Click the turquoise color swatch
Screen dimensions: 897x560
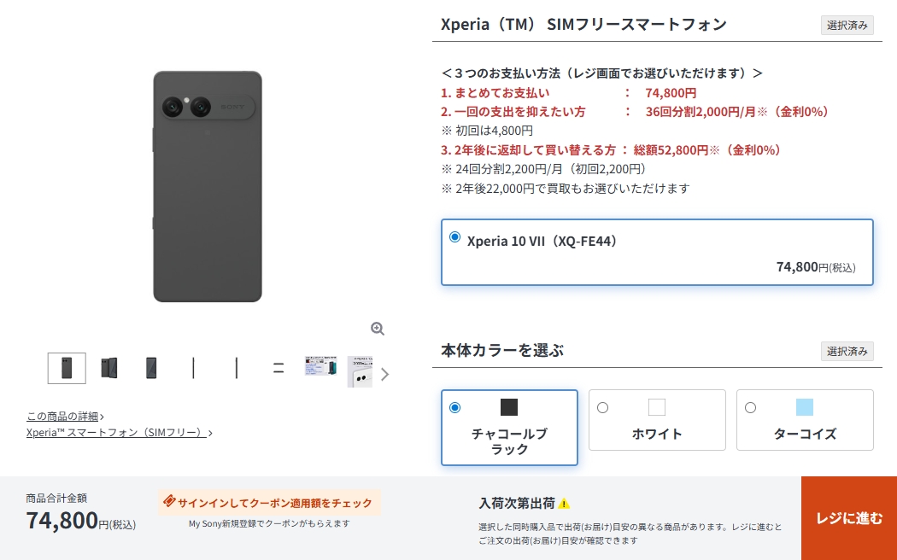pyautogui.click(x=805, y=407)
